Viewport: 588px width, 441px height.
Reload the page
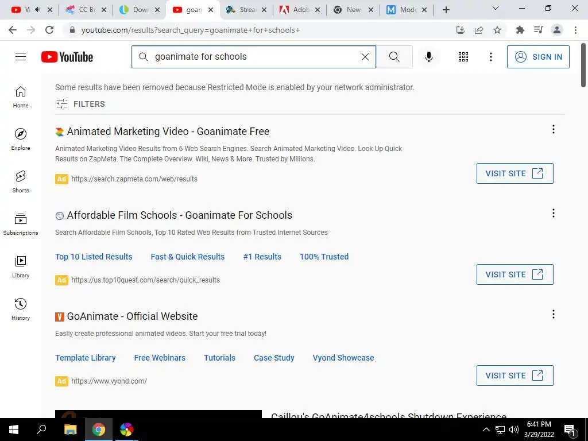[x=49, y=30]
